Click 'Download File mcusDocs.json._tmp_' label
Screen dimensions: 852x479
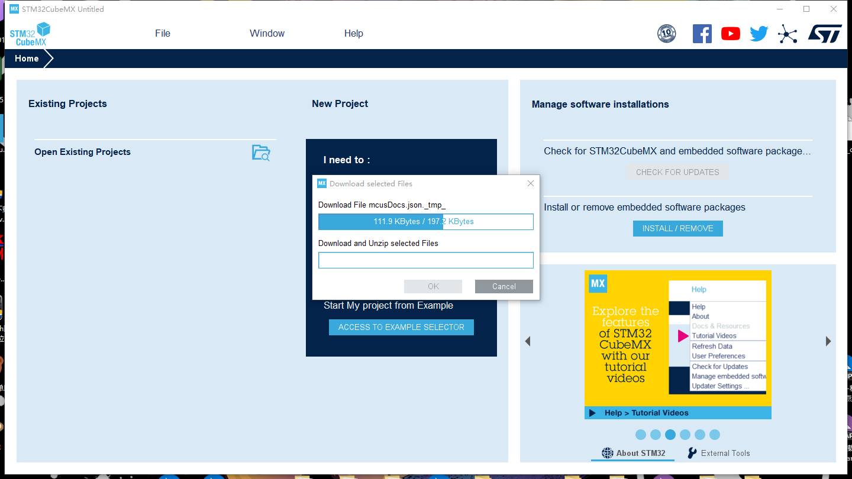point(382,205)
